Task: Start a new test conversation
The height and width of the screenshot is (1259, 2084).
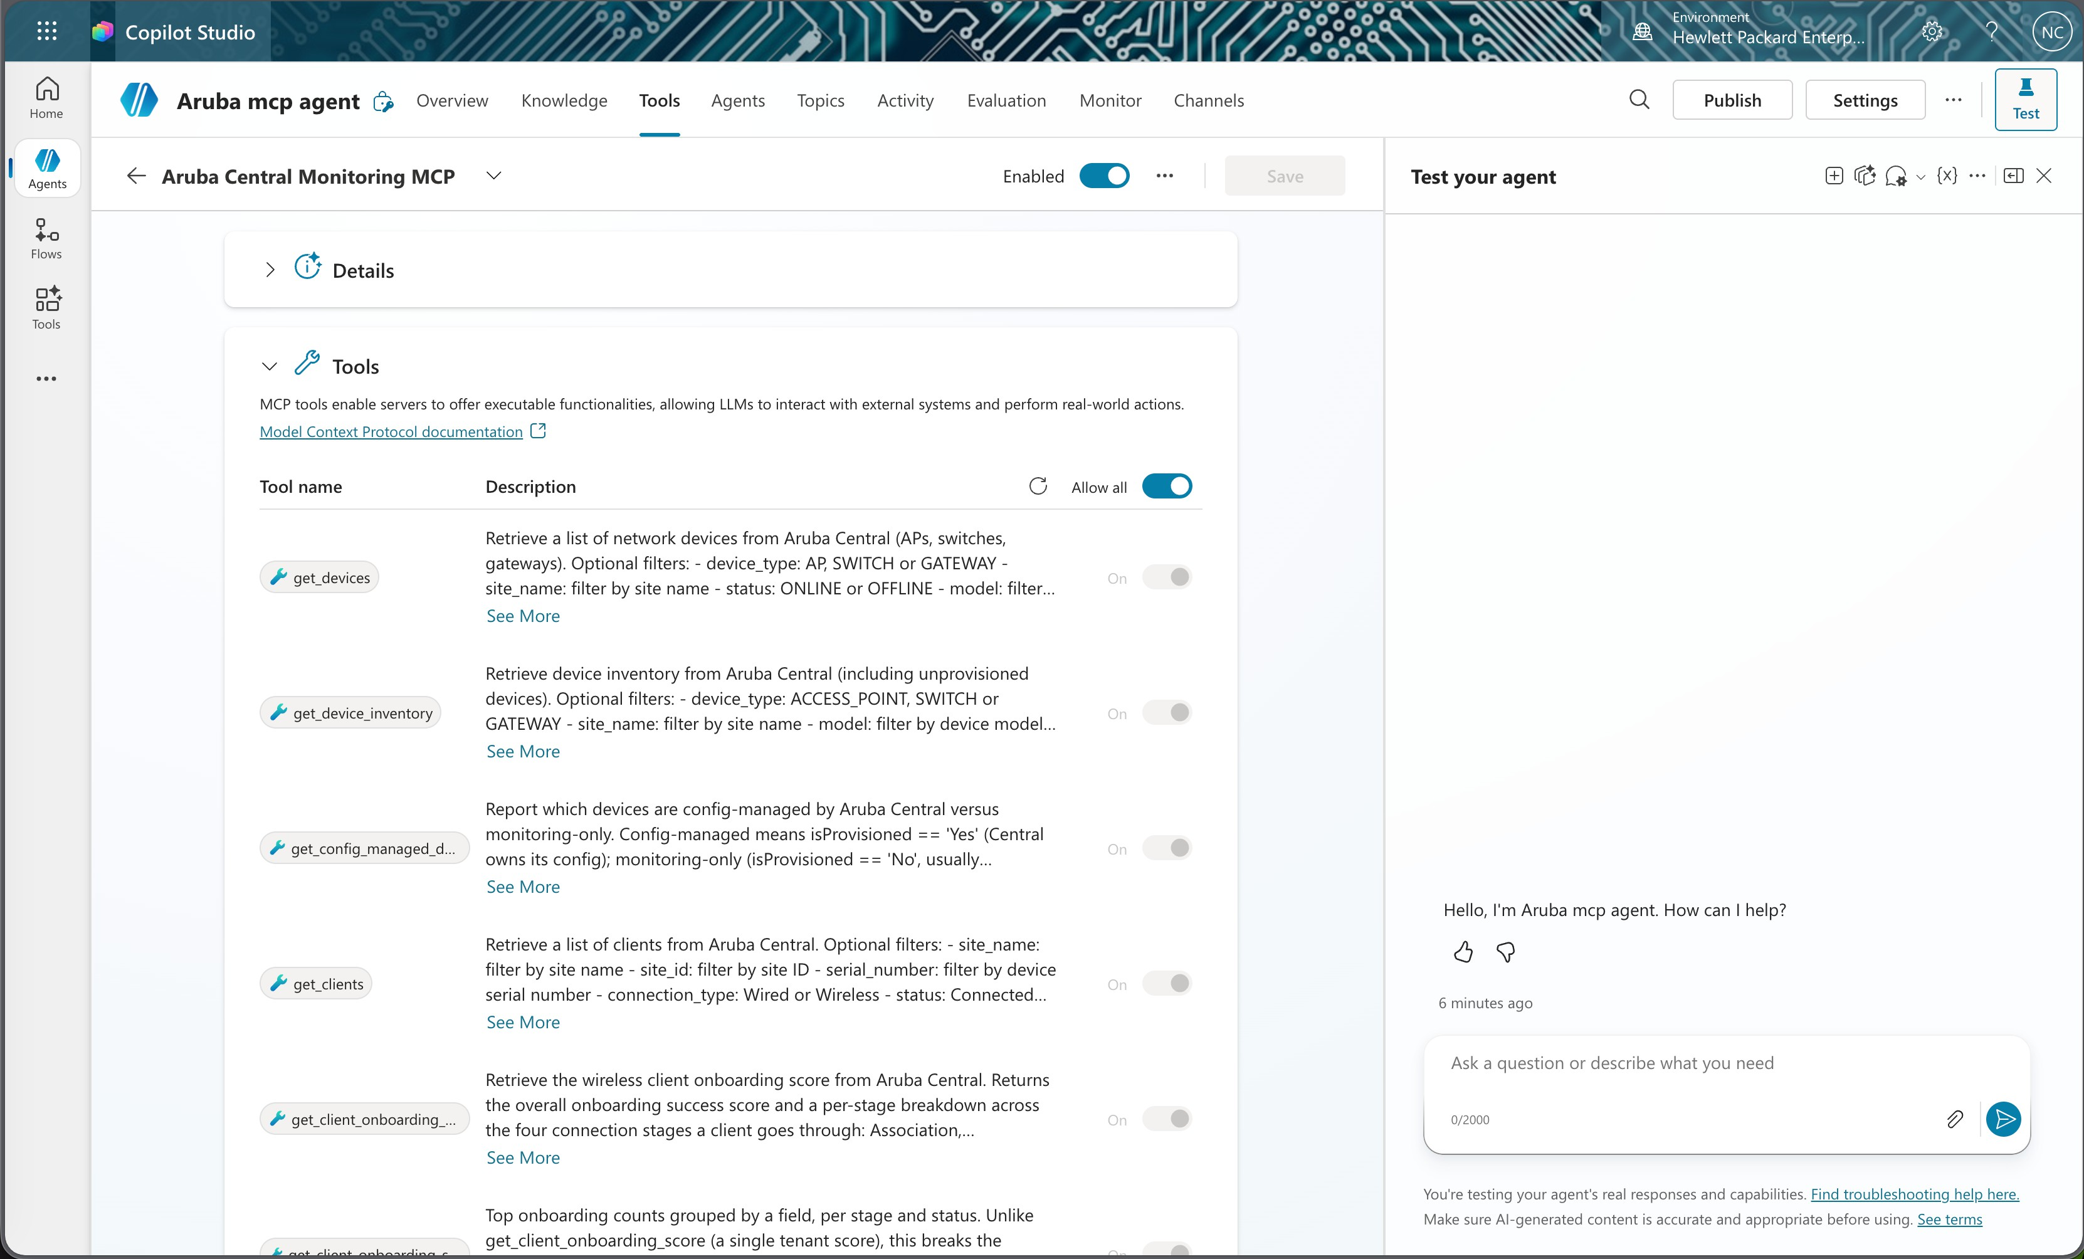Action: click(1834, 176)
